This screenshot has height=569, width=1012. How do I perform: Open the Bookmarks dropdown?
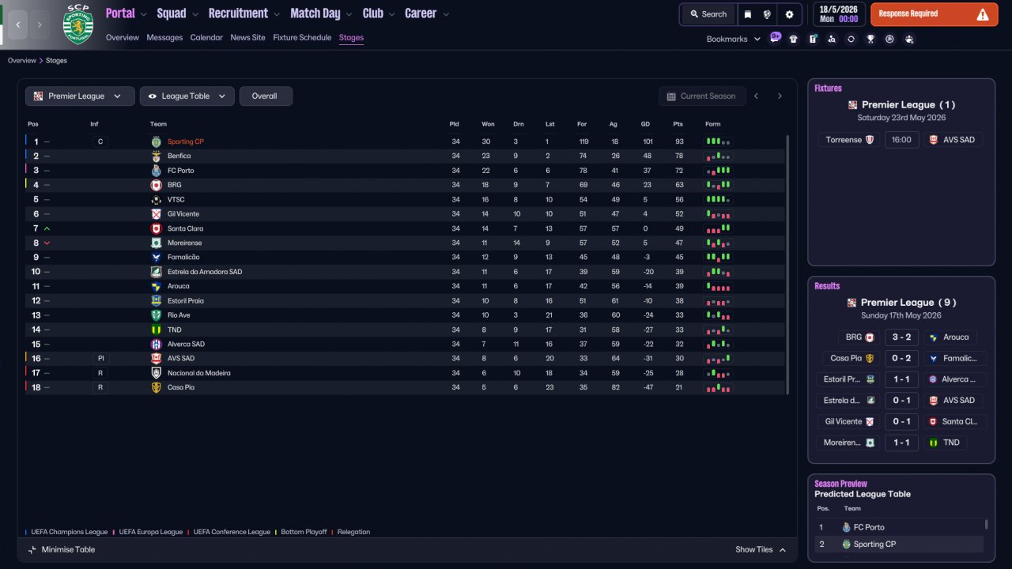coord(734,39)
